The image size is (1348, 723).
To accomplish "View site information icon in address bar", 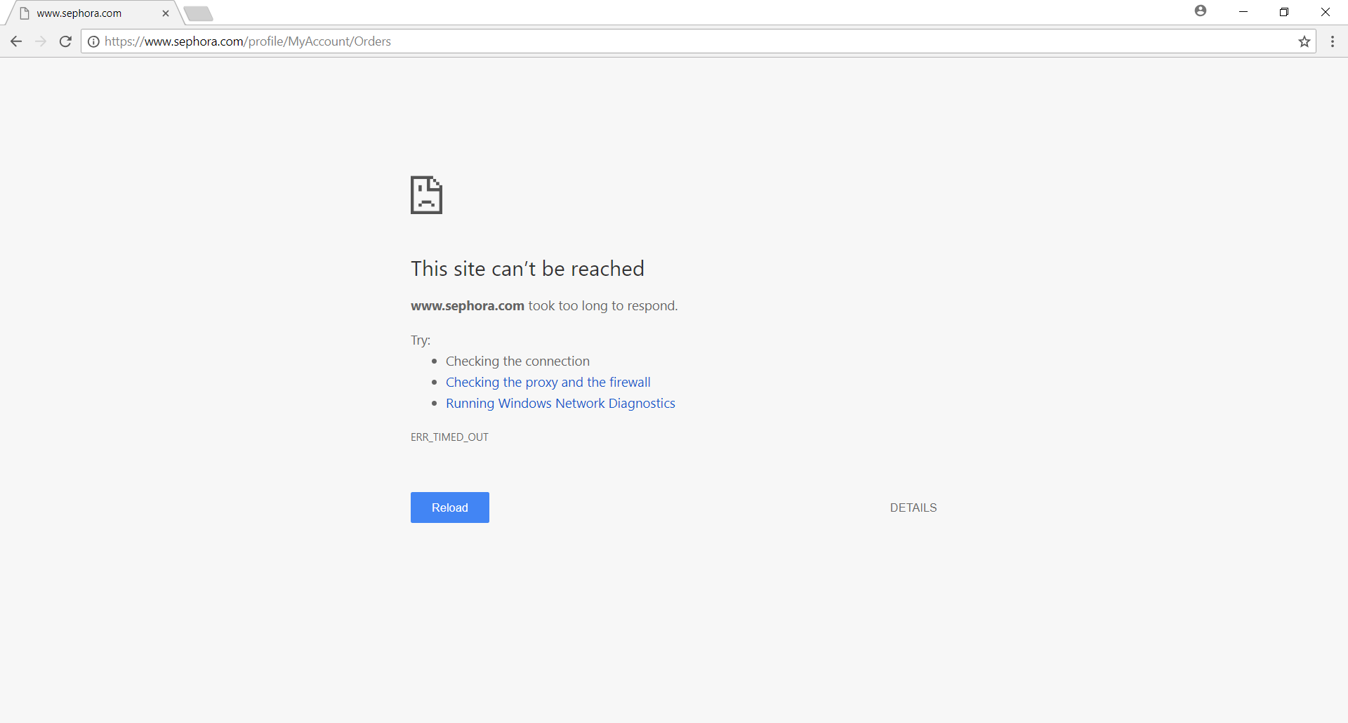I will 93,41.
